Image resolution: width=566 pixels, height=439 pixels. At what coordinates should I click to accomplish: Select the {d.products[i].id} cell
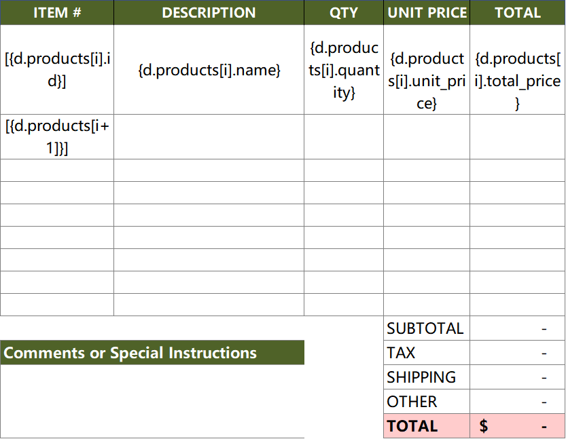(56, 70)
